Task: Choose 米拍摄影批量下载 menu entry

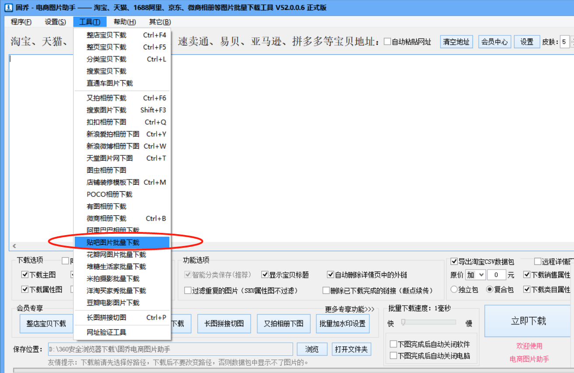Action: click(122, 278)
